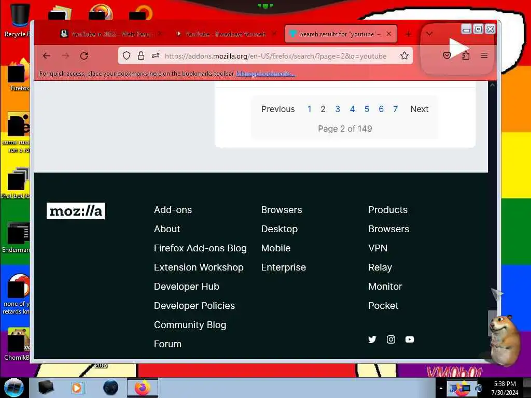The image size is (531, 398).
Task: Close the Search results for youtube tab
Action: 389,34
